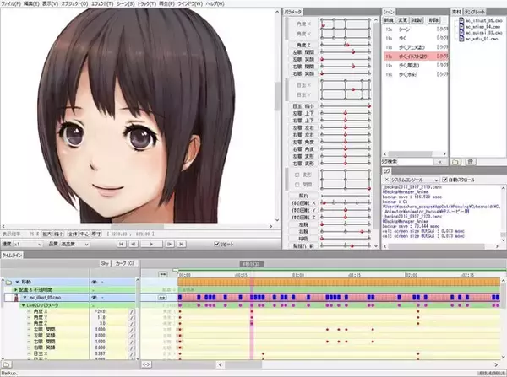Click the timeline fit-width arrows icon
Viewport: 507px width, 377px height.
162,274
